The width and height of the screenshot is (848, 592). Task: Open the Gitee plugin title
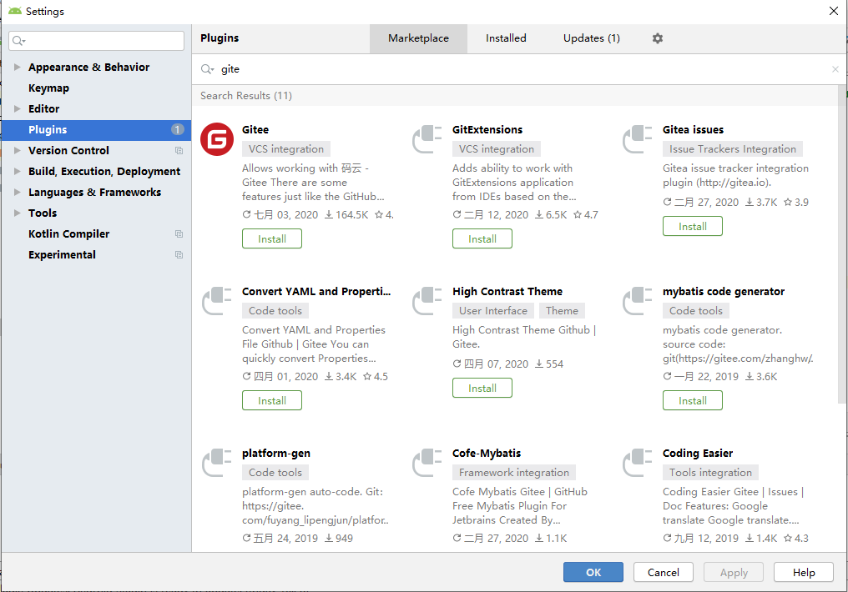tap(255, 129)
